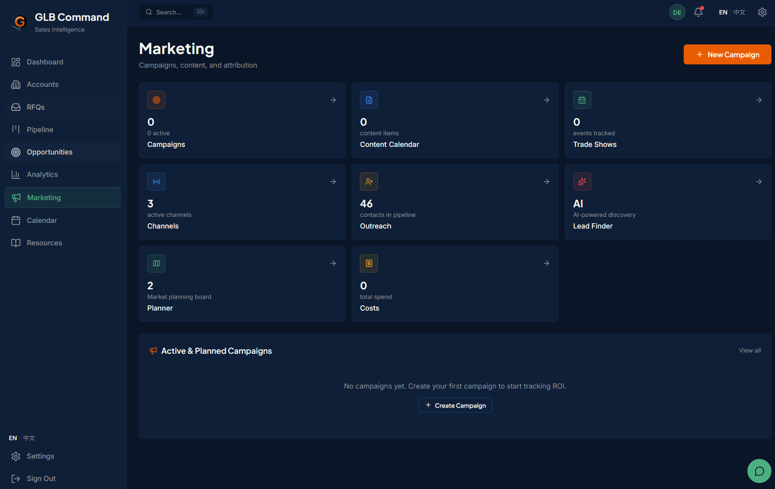775x489 pixels.
Task: Open the Outreach contacts icon
Action: click(x=369, y=181)
